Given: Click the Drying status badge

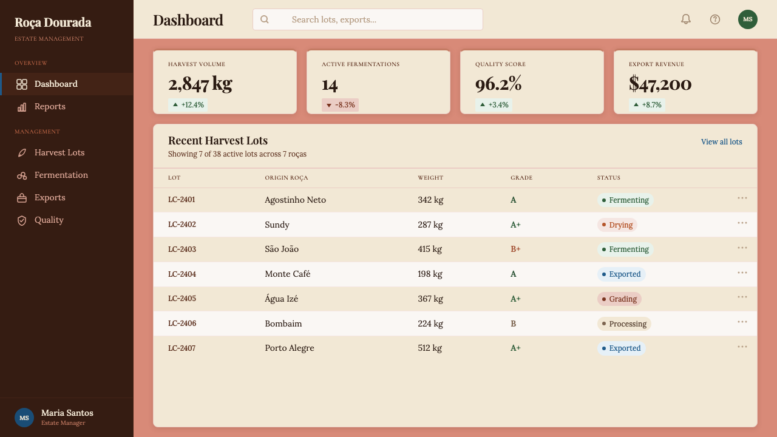Looking at the screenshot, I should pyautogui.click(x=617, y=225).
